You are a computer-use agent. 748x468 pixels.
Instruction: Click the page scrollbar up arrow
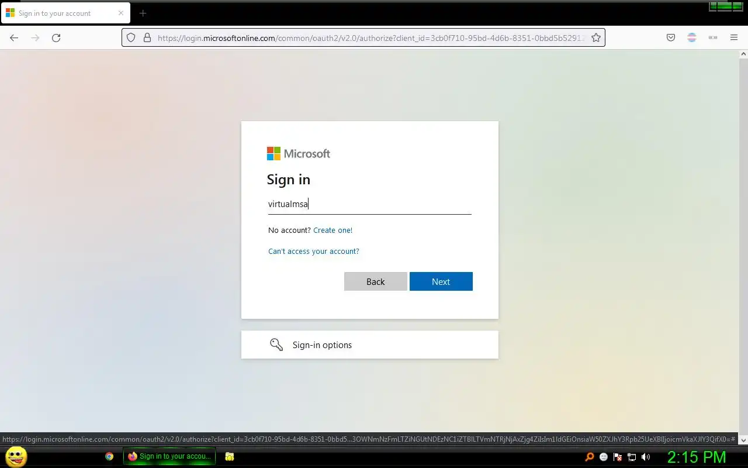click(743, 54)
